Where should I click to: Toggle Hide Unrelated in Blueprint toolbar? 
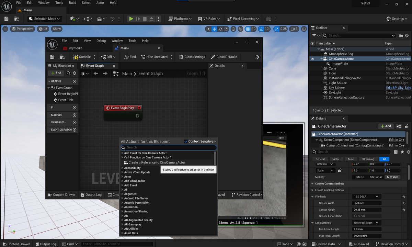[x=154, y=57]
